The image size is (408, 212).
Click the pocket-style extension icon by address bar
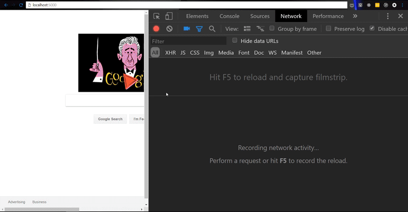[352, 5]
